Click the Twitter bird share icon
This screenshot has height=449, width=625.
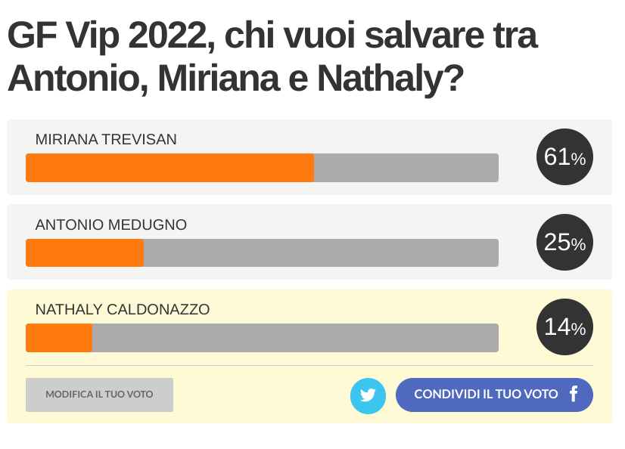pyautogui.click(x=368, y=395)
